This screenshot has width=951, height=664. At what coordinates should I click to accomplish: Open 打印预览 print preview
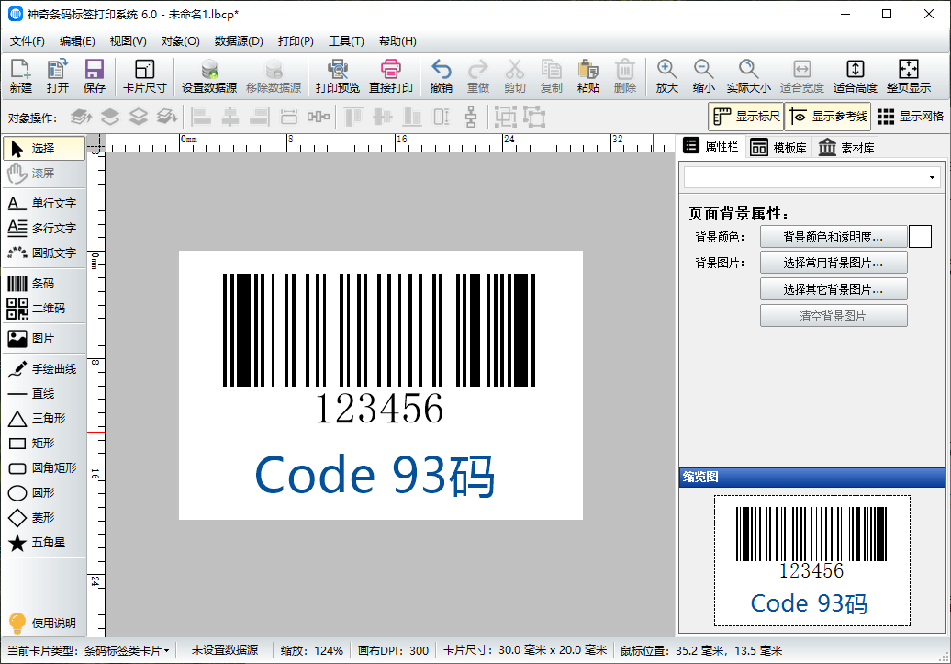pyautogui.click(x=336, y=75)
